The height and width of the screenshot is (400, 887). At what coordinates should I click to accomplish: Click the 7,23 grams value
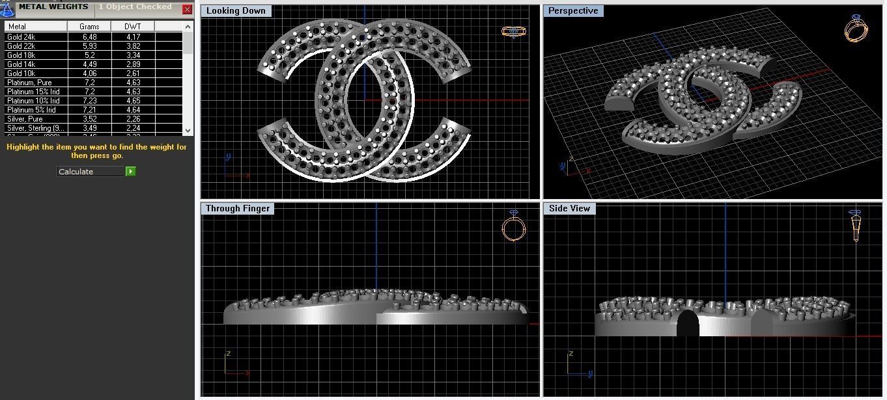coord(89,101)
